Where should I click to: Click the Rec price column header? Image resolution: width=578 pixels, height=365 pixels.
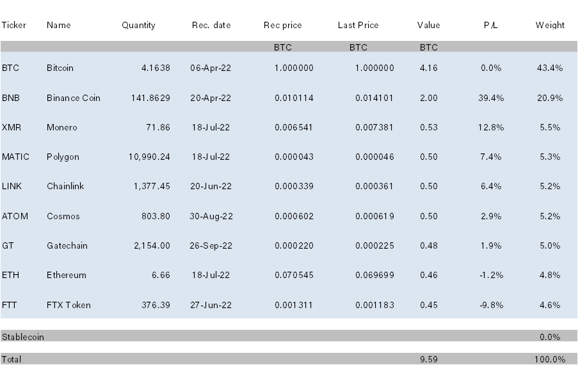click(x=283, y=25)
